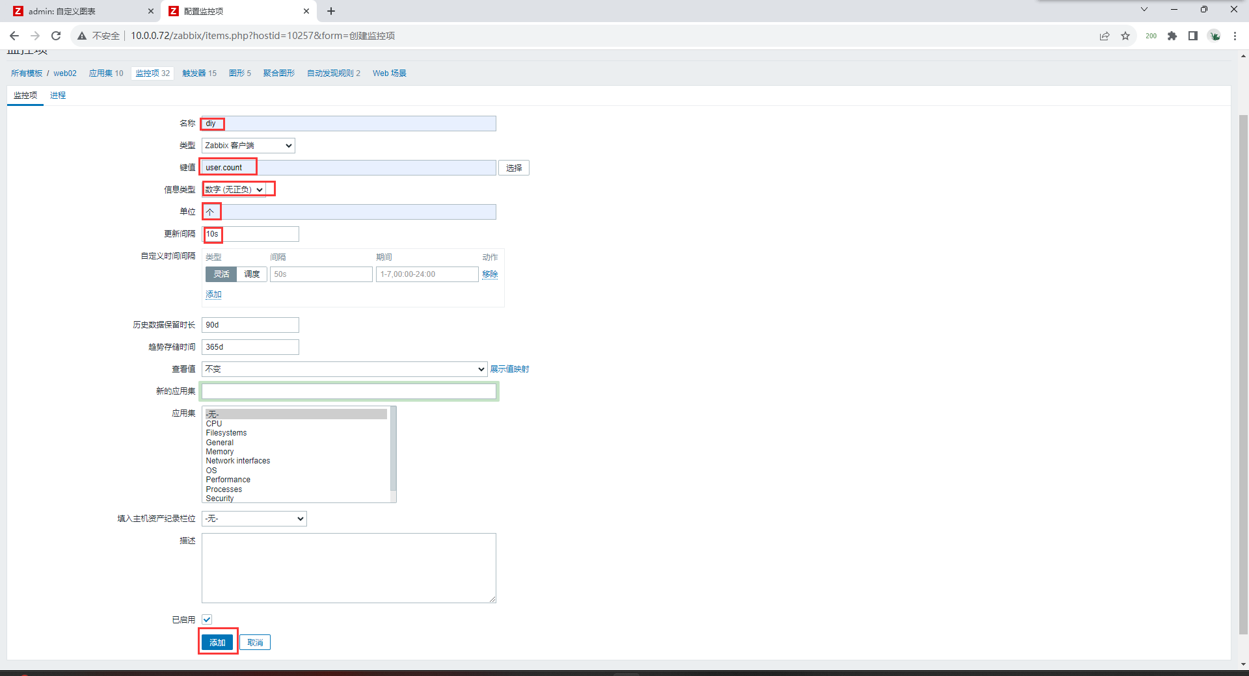Expand the 信息类型 dropdown

pyautogui.click(x=235, y=190)
